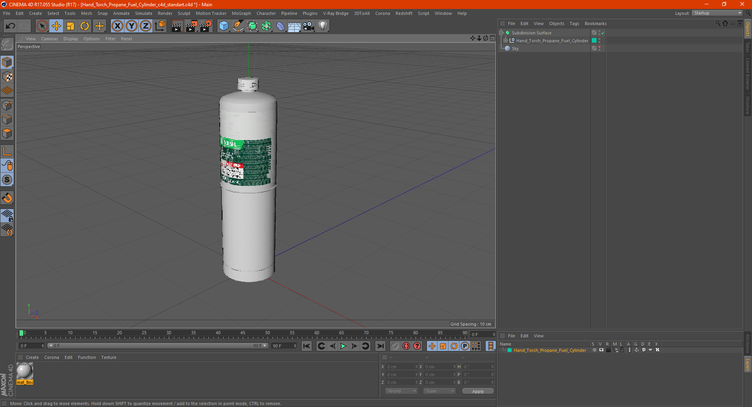Open material manager Texture menu
The image size is (752, 407).
[x=108, y=357]
